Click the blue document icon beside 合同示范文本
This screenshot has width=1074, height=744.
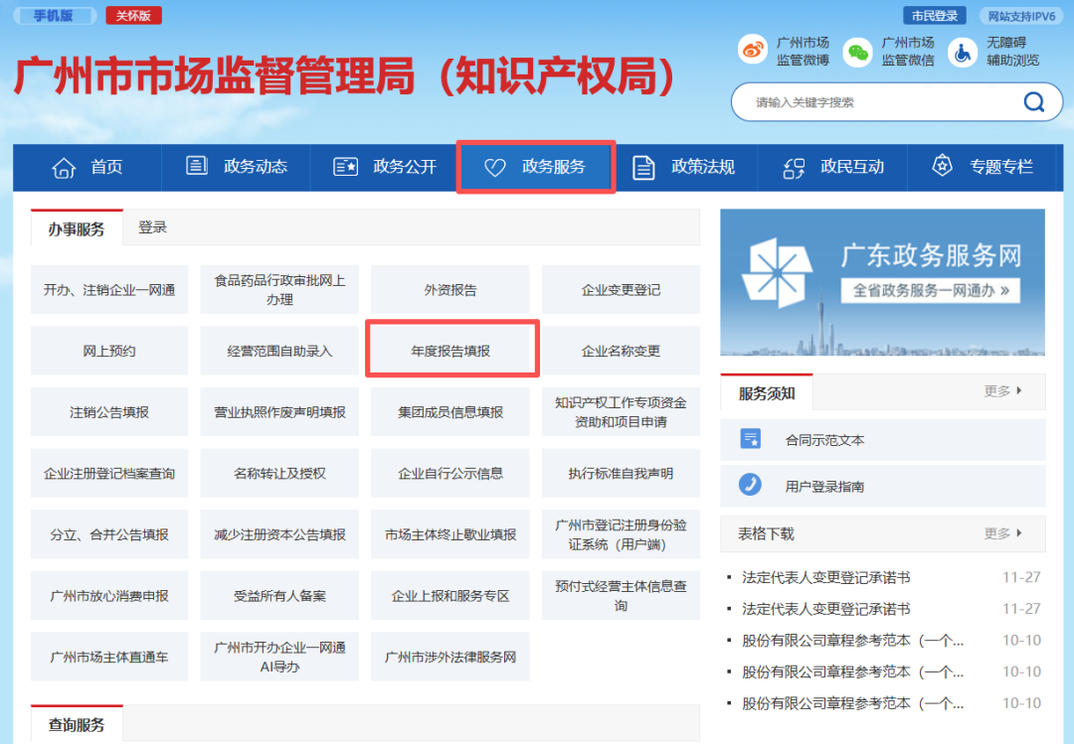pos(751,439)
